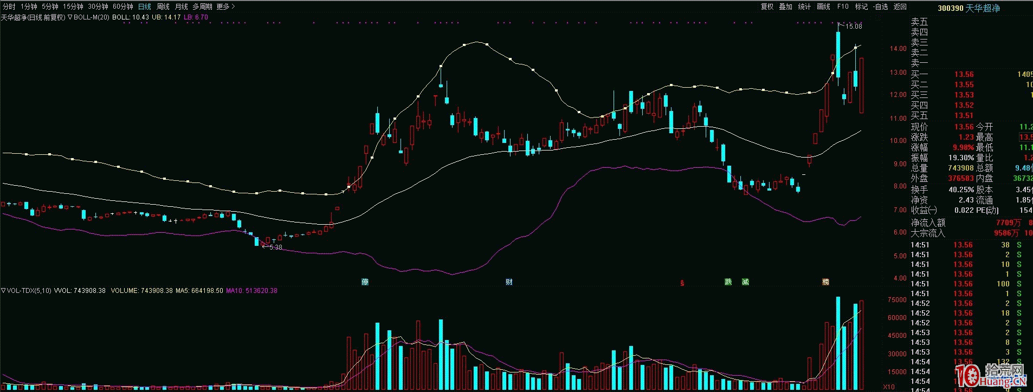Open the F10 company info
Viewport: 1033px width, 392px height.
pos(843,6)
